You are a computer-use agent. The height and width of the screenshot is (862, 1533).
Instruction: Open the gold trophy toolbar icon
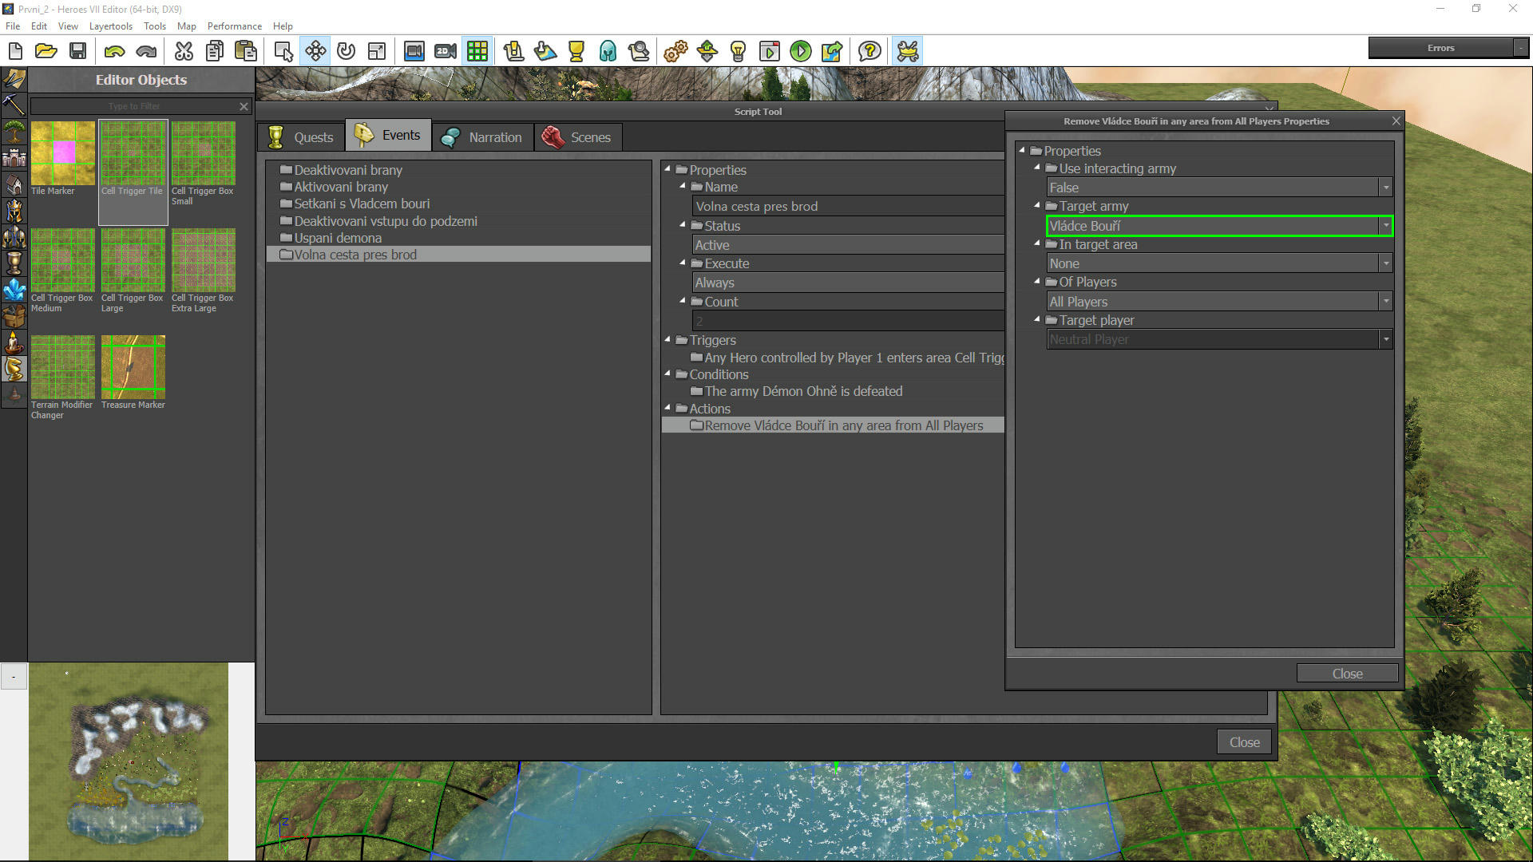click(576, 52)
